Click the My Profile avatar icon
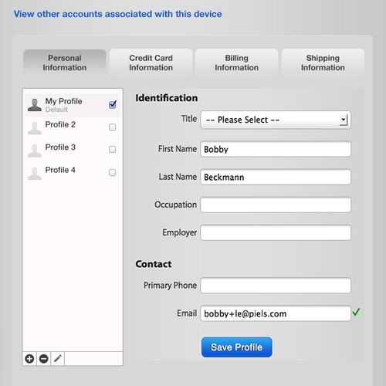The width and height of the screenshot is (386, 386). [35, 105]
